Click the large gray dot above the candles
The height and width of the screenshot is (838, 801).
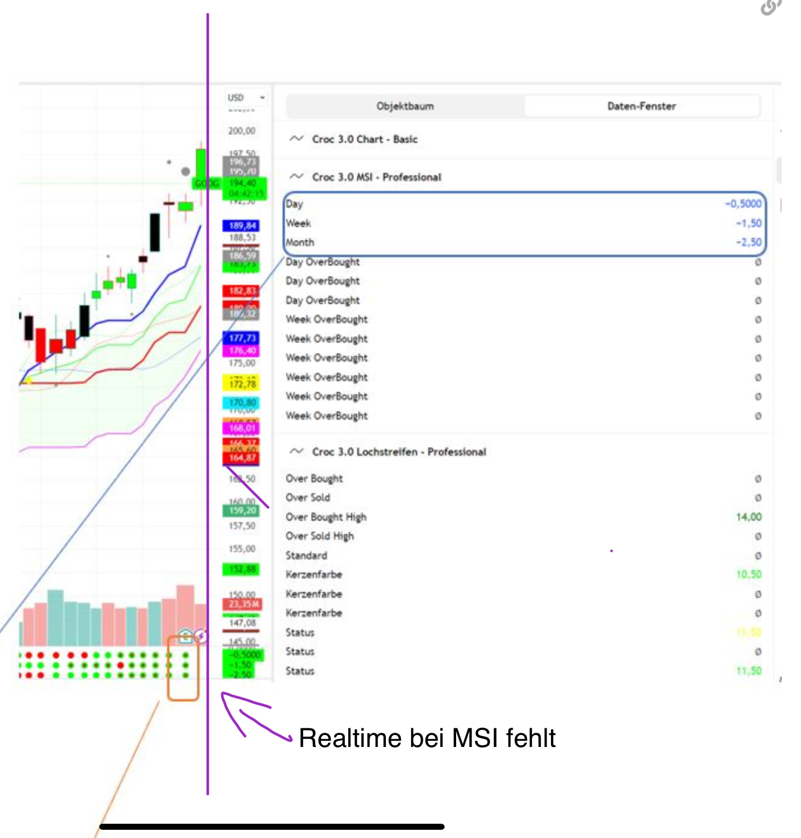tap(185, 172)
